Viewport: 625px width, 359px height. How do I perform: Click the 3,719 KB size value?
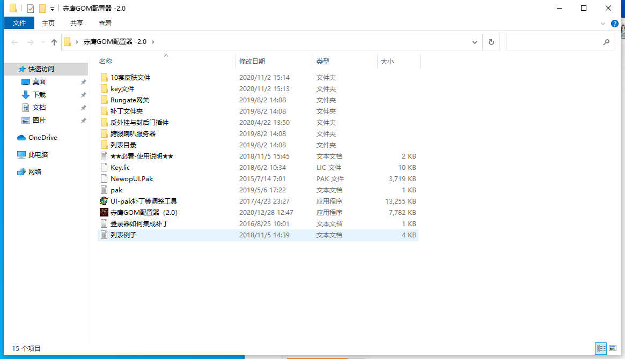[x=402, y=179]
